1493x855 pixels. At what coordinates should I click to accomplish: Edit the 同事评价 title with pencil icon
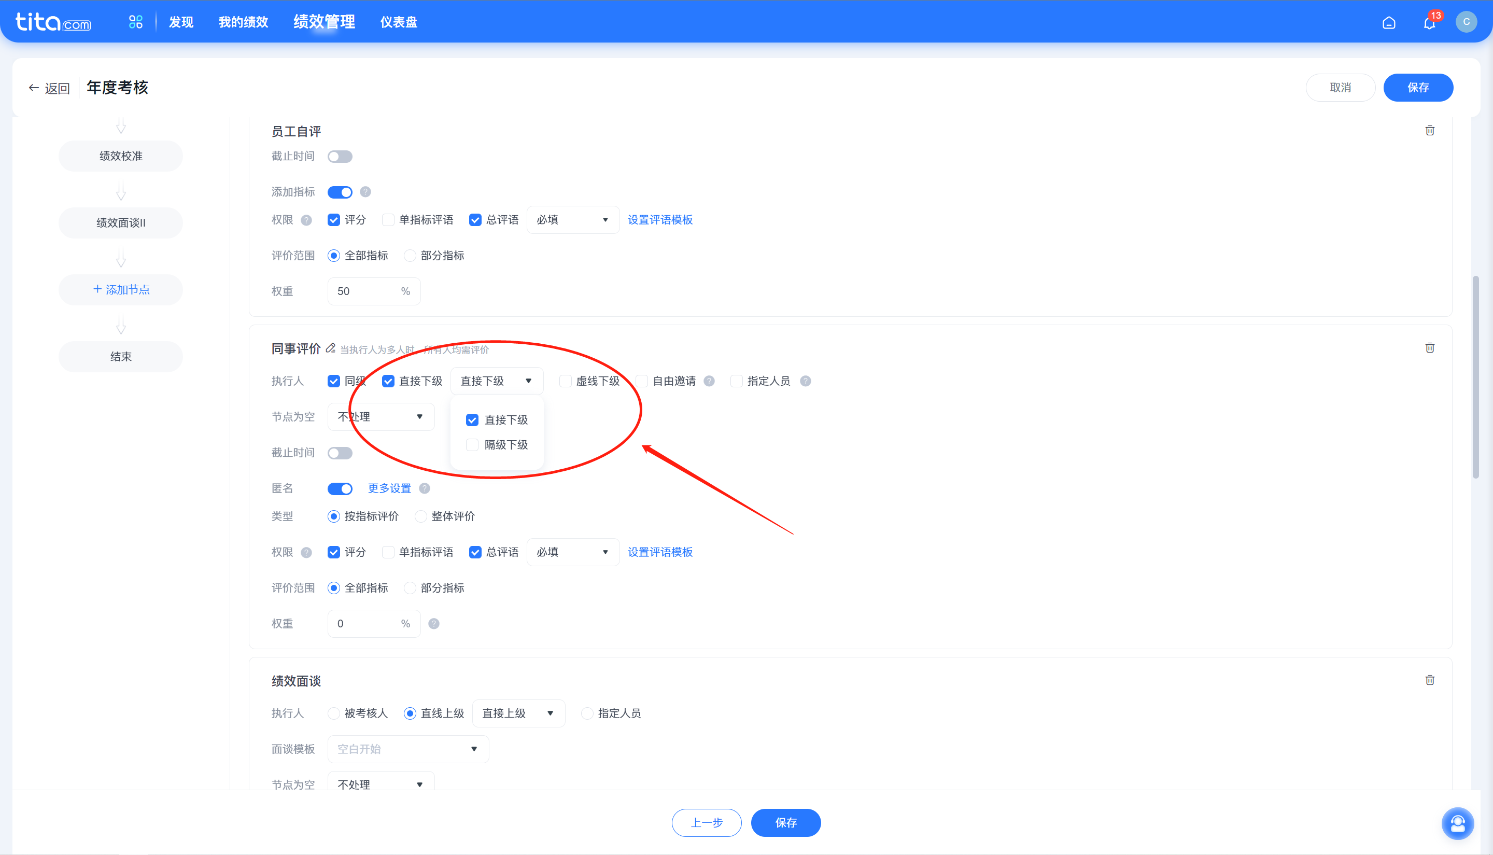pos(331,348)
